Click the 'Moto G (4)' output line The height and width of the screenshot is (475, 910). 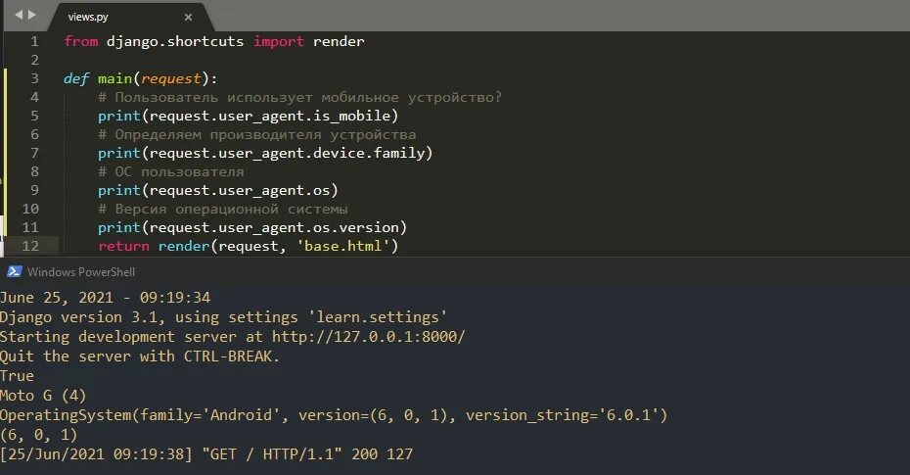43,396
